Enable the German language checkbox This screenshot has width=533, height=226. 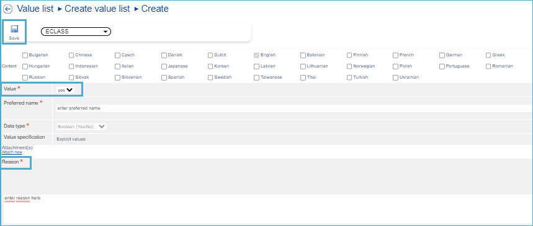tap(442, 55)
